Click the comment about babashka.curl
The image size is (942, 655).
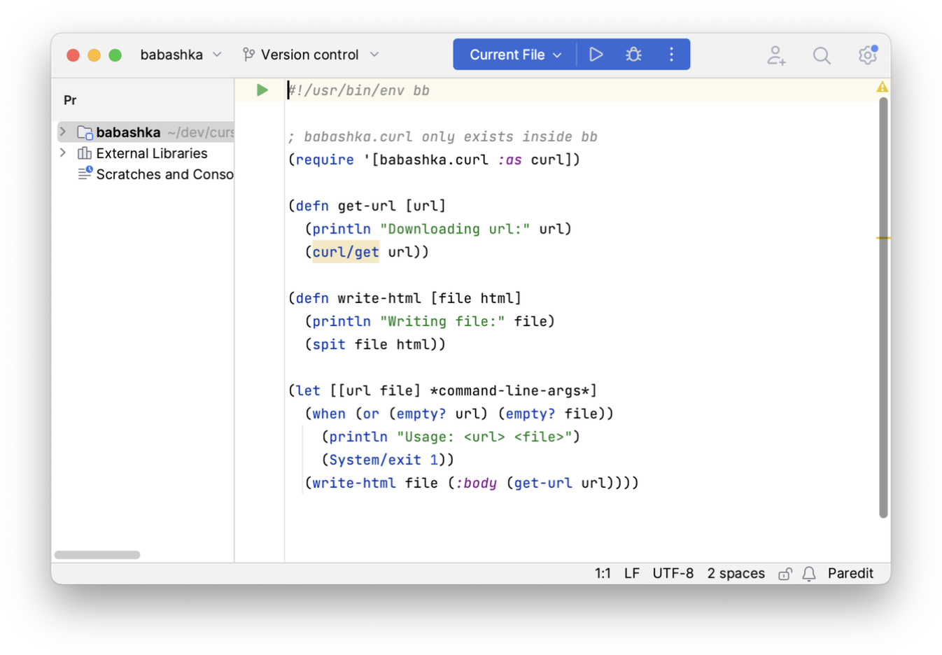pos(443,136)
